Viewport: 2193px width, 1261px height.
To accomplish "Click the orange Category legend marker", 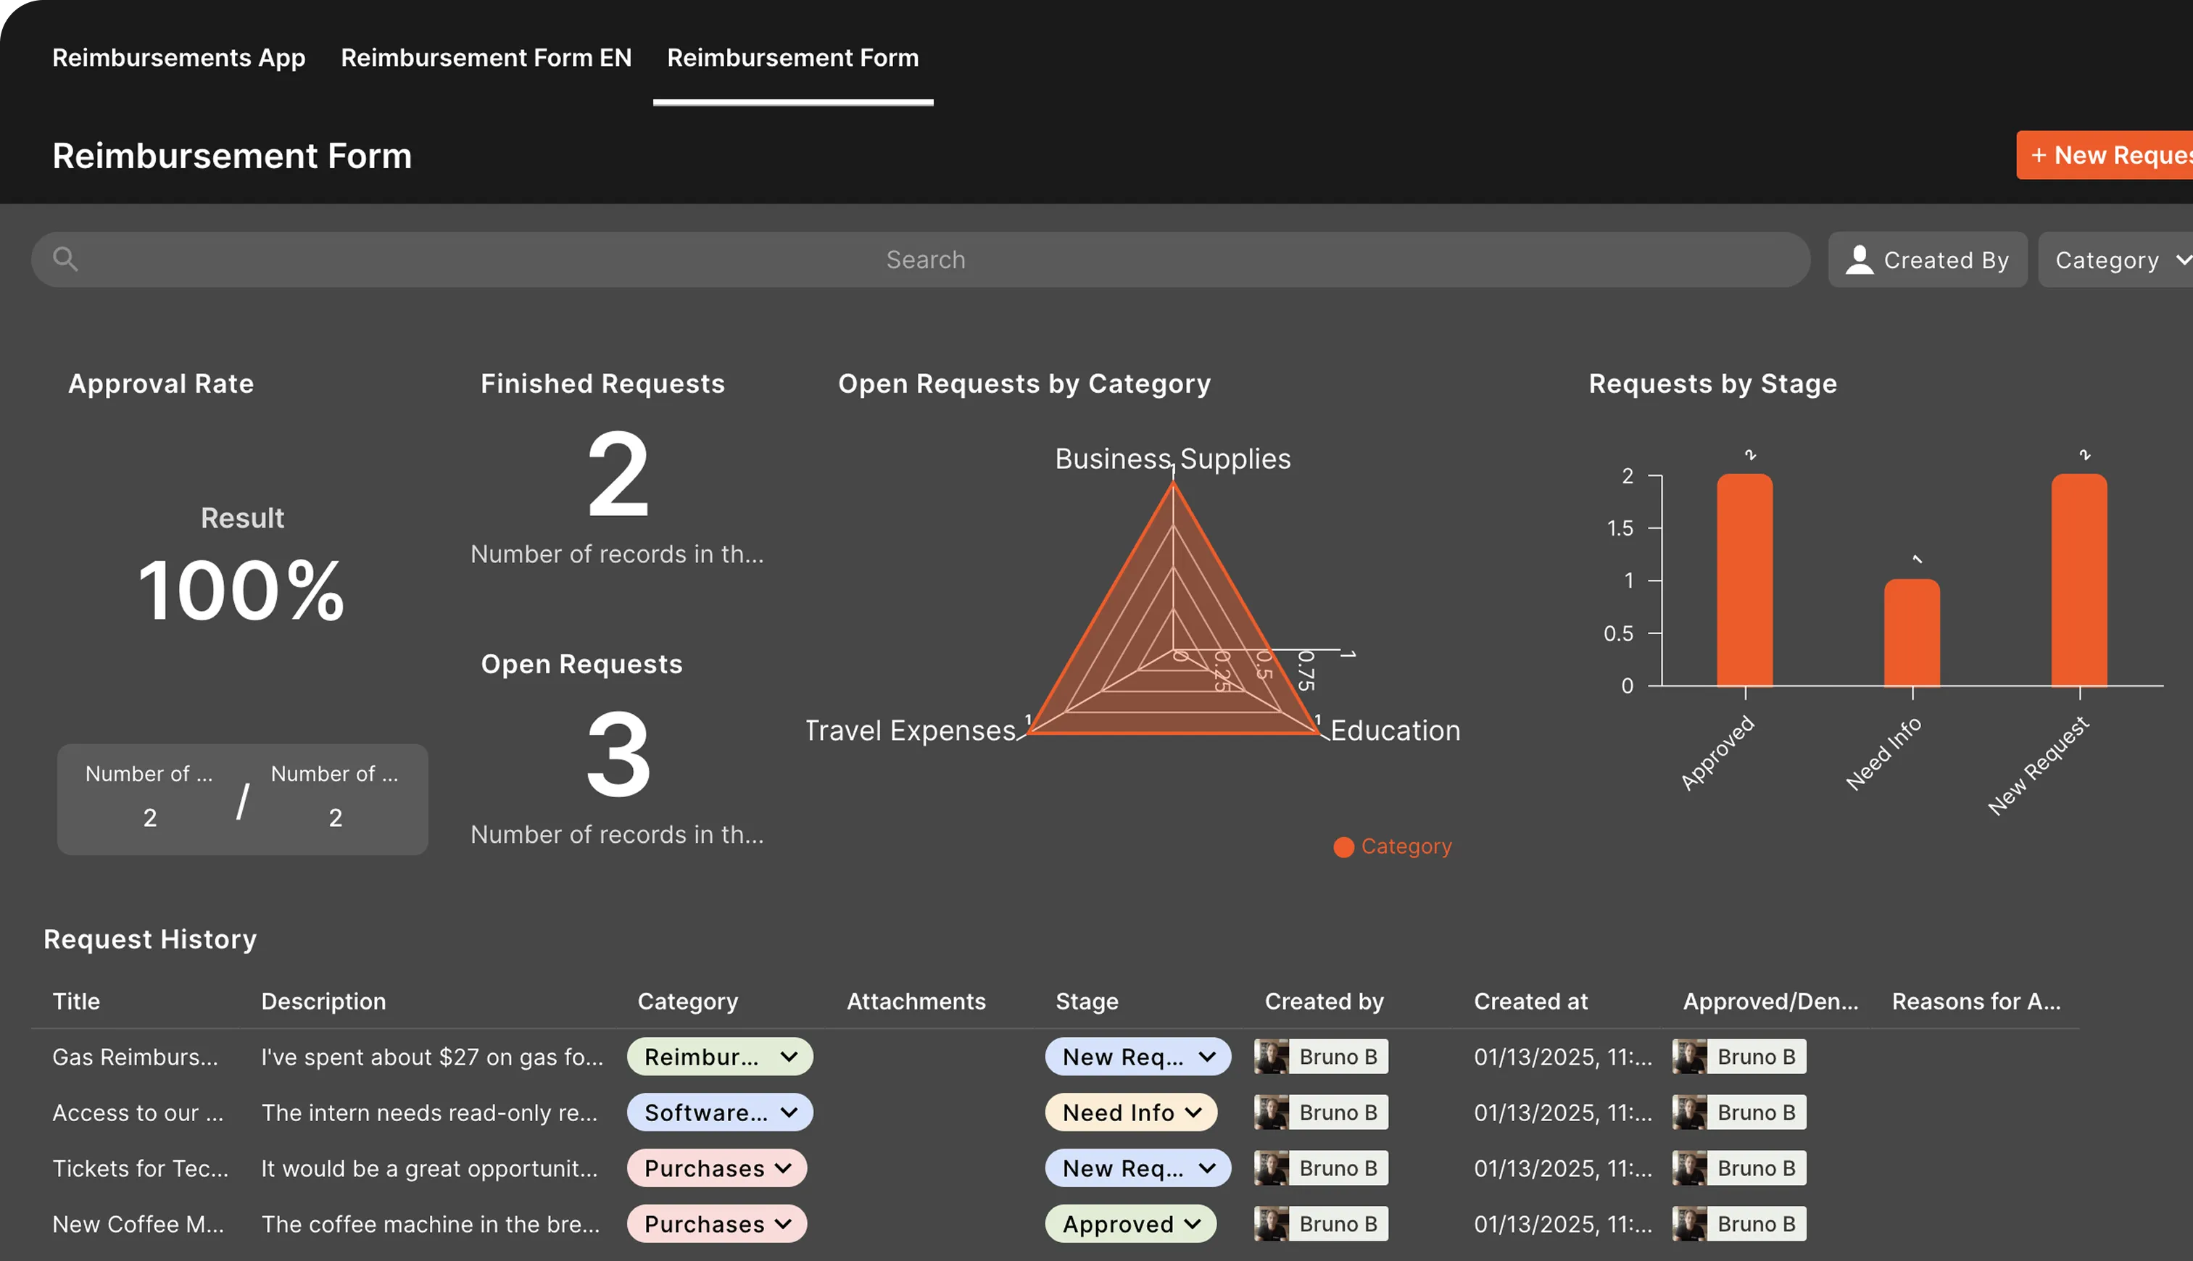I will (1343, 846).
